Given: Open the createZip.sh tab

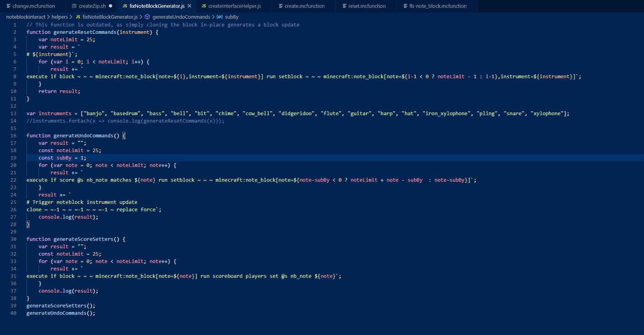Looking at the screenshot, I should coord(92,6).
